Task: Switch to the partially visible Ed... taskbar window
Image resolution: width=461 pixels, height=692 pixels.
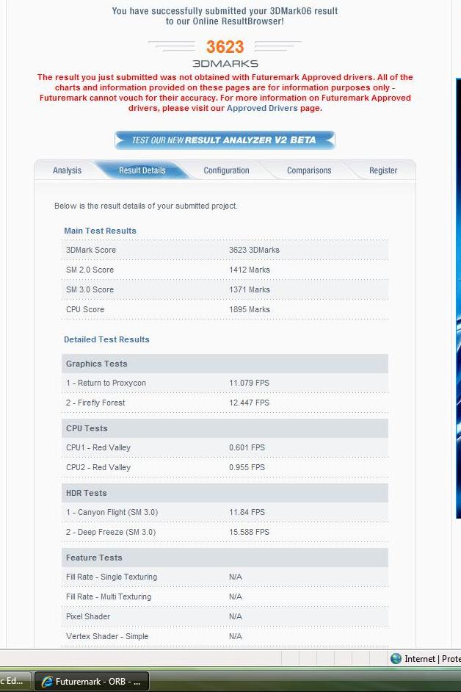Action: (15, 681)
